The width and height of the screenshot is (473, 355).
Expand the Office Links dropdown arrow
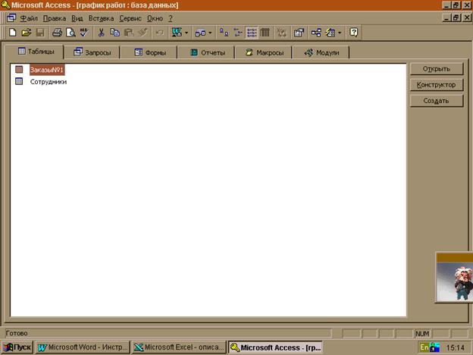(x=186, y=33)
